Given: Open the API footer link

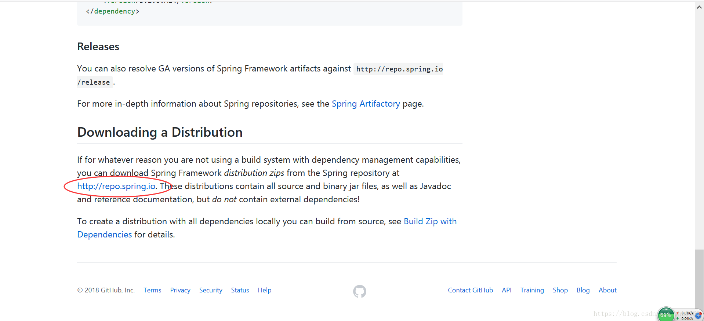Looking at the screenshot, I should pyautogui.click(x=507, y=290).
